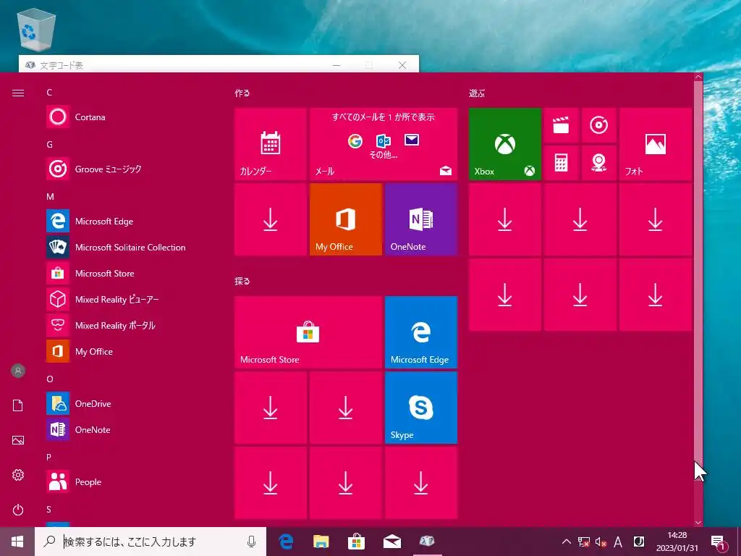Open the Maps small tile
The image size is (741, 556).
click(598, 163)
